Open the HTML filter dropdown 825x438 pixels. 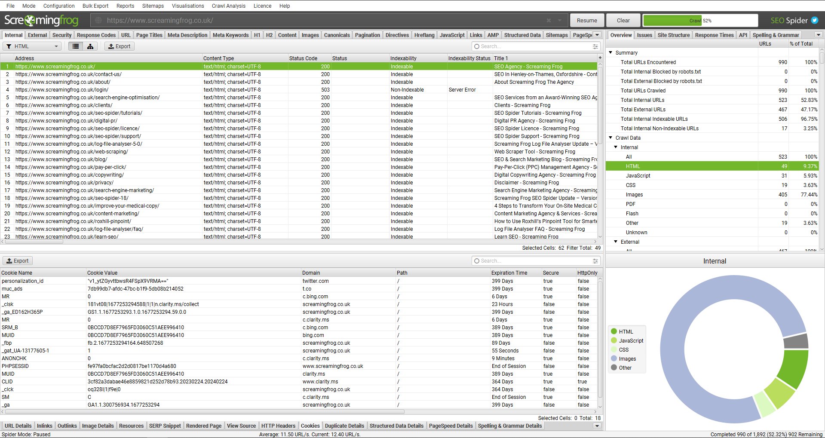point(32,46)
